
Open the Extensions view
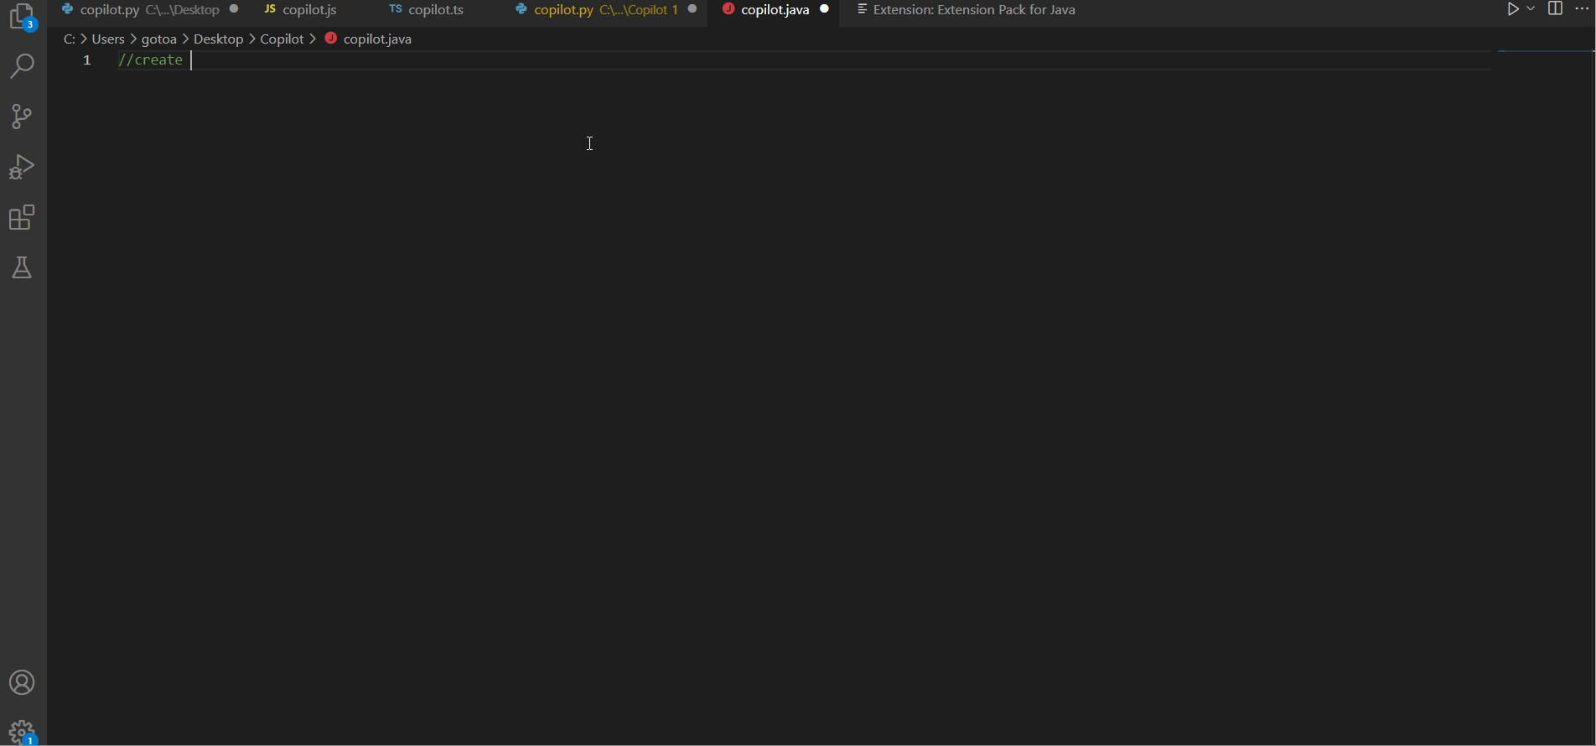click(23, 217)
